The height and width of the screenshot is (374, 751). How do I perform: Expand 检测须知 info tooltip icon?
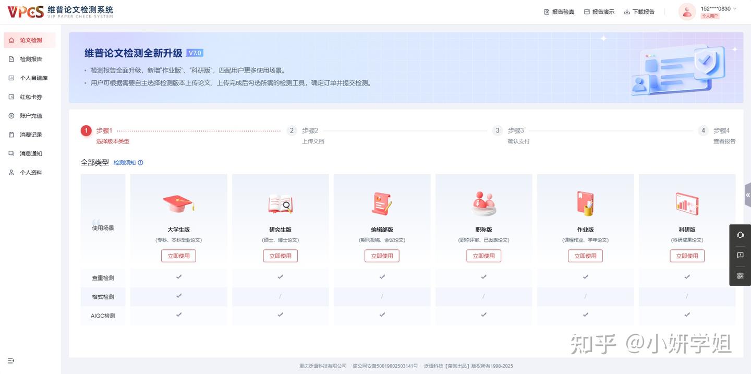pos(140,162)
